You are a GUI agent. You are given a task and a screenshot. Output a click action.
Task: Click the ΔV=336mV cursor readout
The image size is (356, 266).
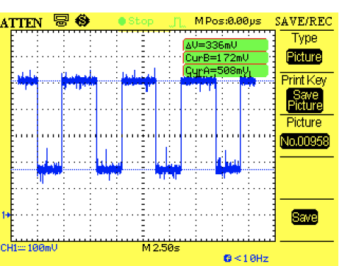pos(226,45)
